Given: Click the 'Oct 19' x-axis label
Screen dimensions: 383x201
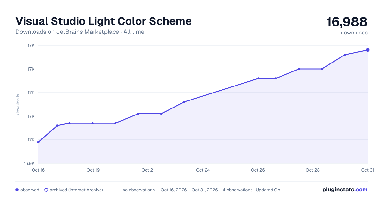Looking at the screenshot, I should (93, 170).
